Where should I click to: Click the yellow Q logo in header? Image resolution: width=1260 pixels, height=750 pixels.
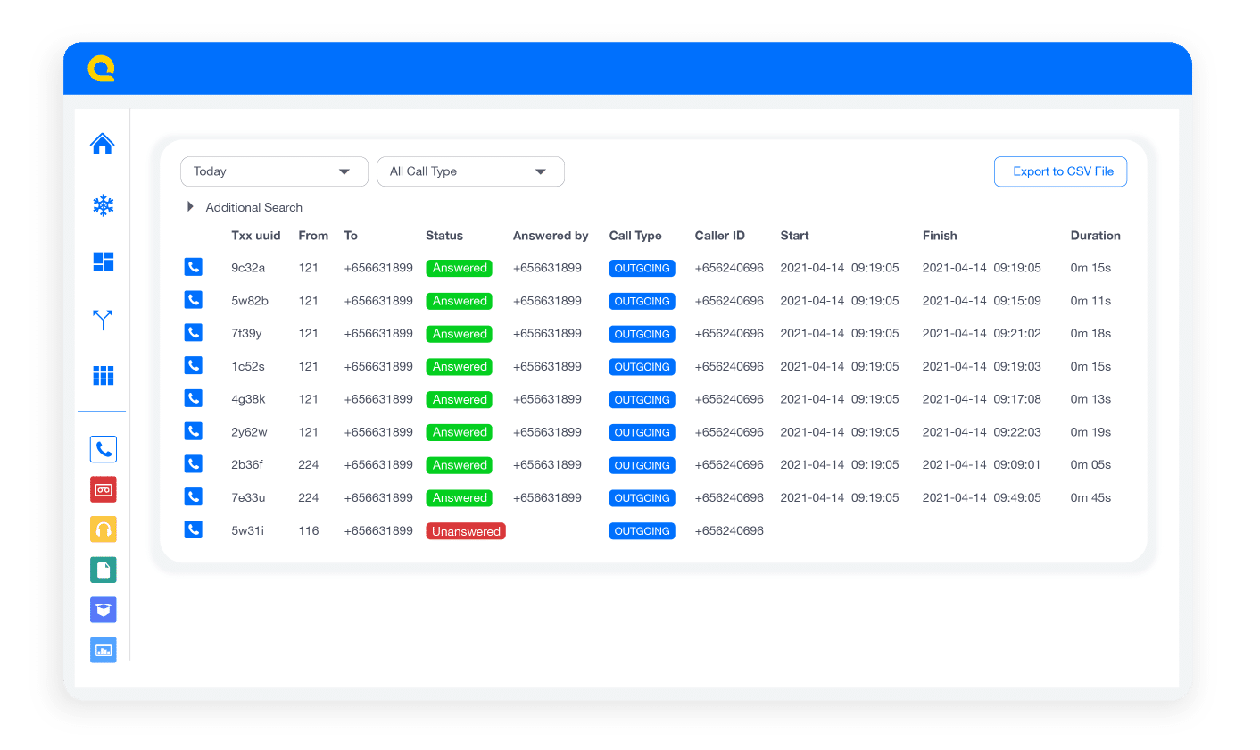pyautogui.click(x=102, y=69)
